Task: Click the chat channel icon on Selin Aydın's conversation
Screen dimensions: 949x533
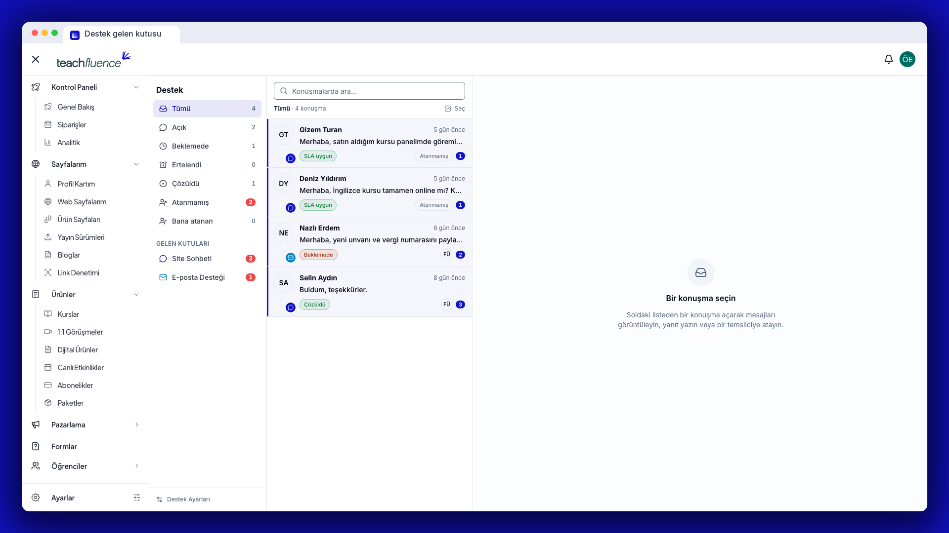Action: [x=291, y=307]
